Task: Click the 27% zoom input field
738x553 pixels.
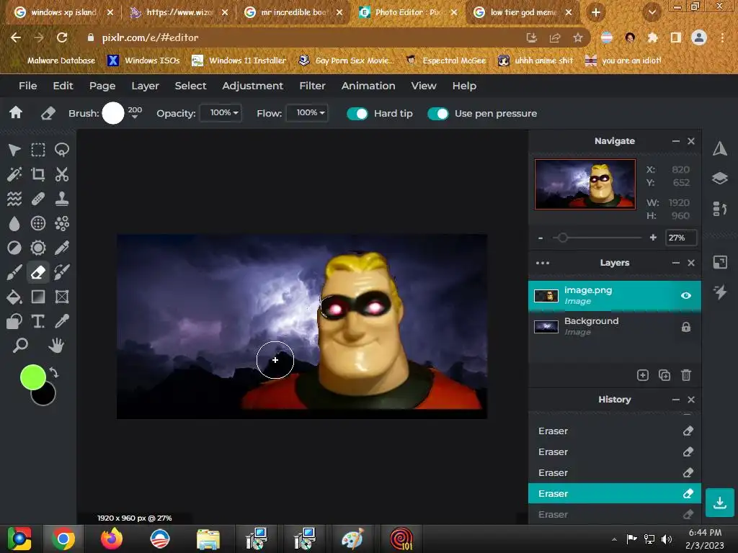Action: (x=680, y=238)
